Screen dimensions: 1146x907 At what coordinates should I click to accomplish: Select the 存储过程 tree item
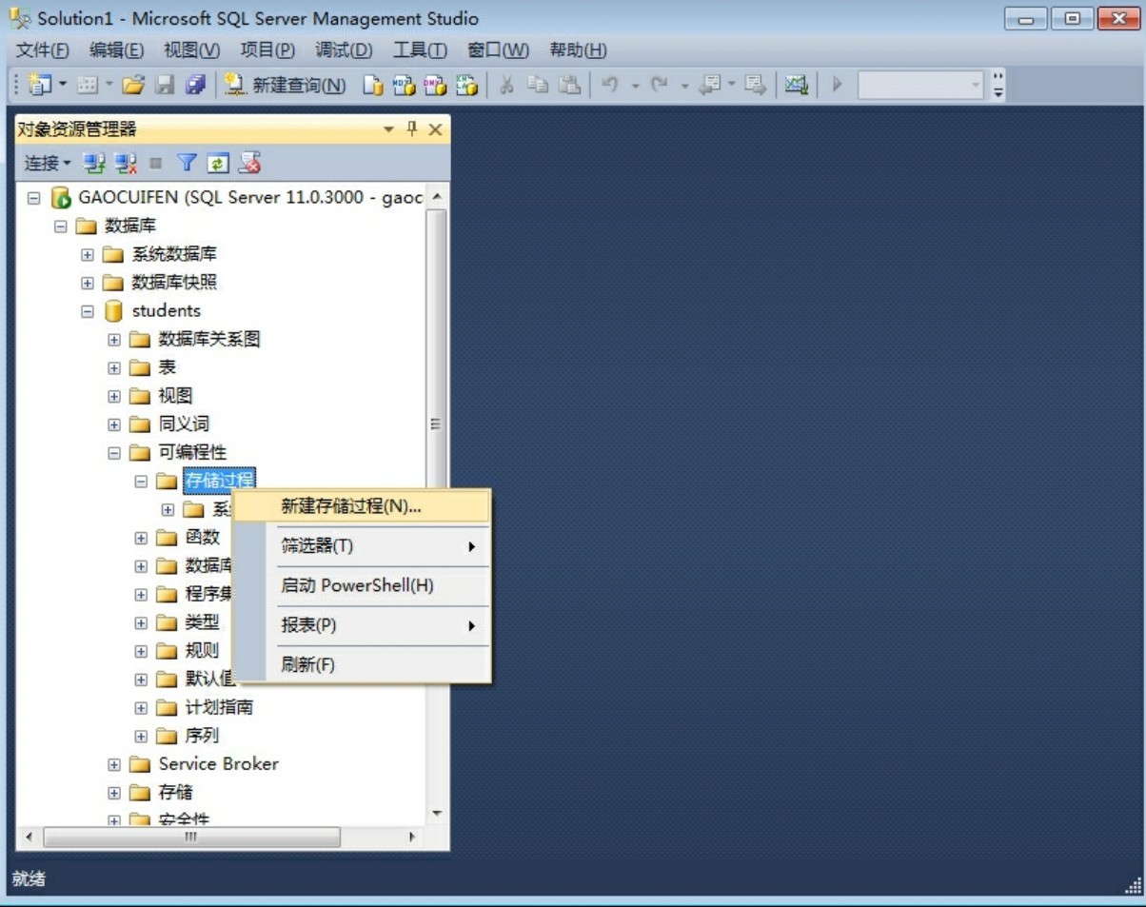point(219,481)
